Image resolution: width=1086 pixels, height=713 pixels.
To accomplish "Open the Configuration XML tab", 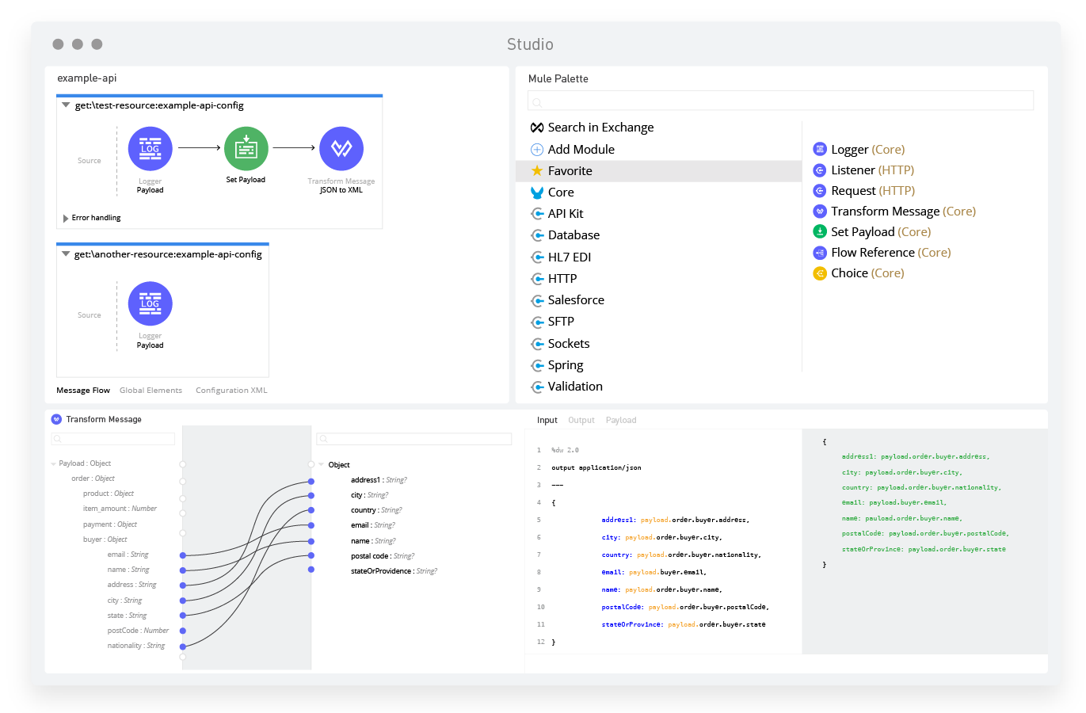I will tap(231, 391).
